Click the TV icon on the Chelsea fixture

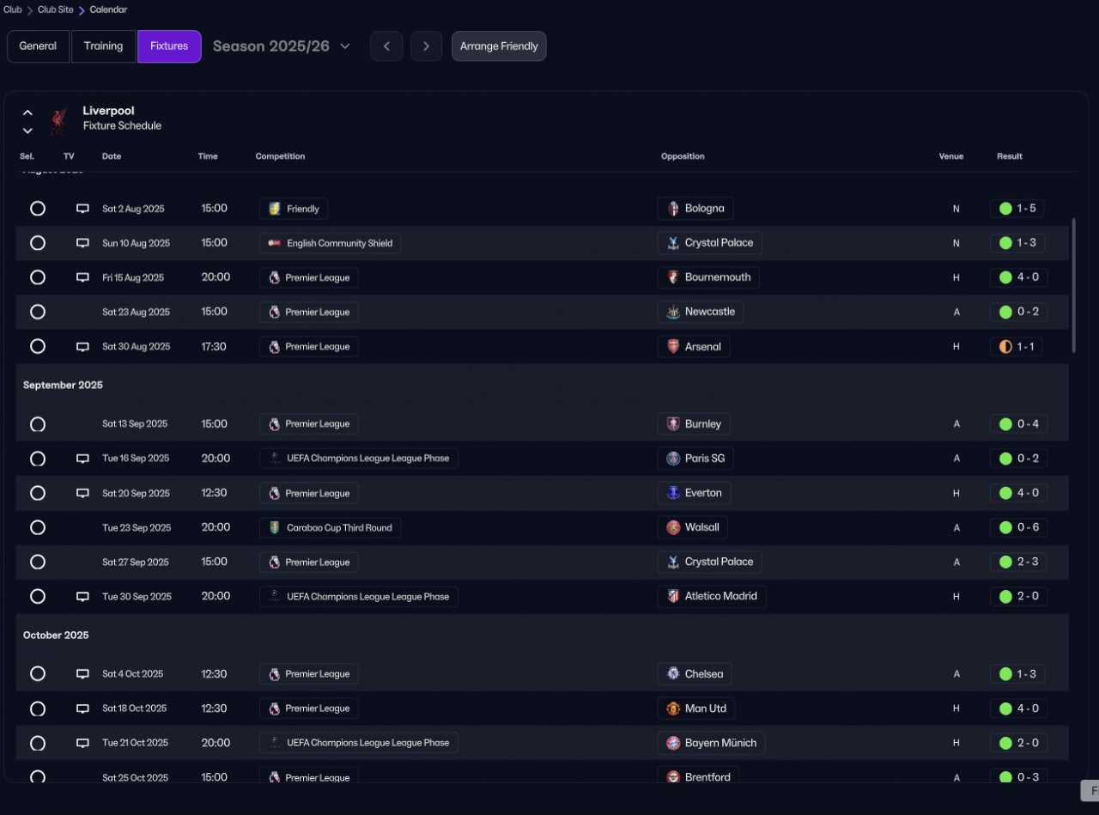tap(82, 674)
